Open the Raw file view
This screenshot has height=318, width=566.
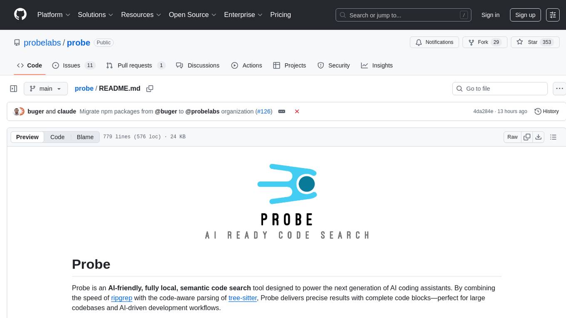click(512, 137)
